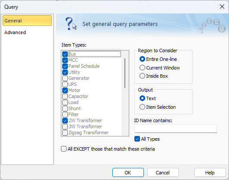Select the Current Window radio option

pyautogui.click(x=142, y=68)
